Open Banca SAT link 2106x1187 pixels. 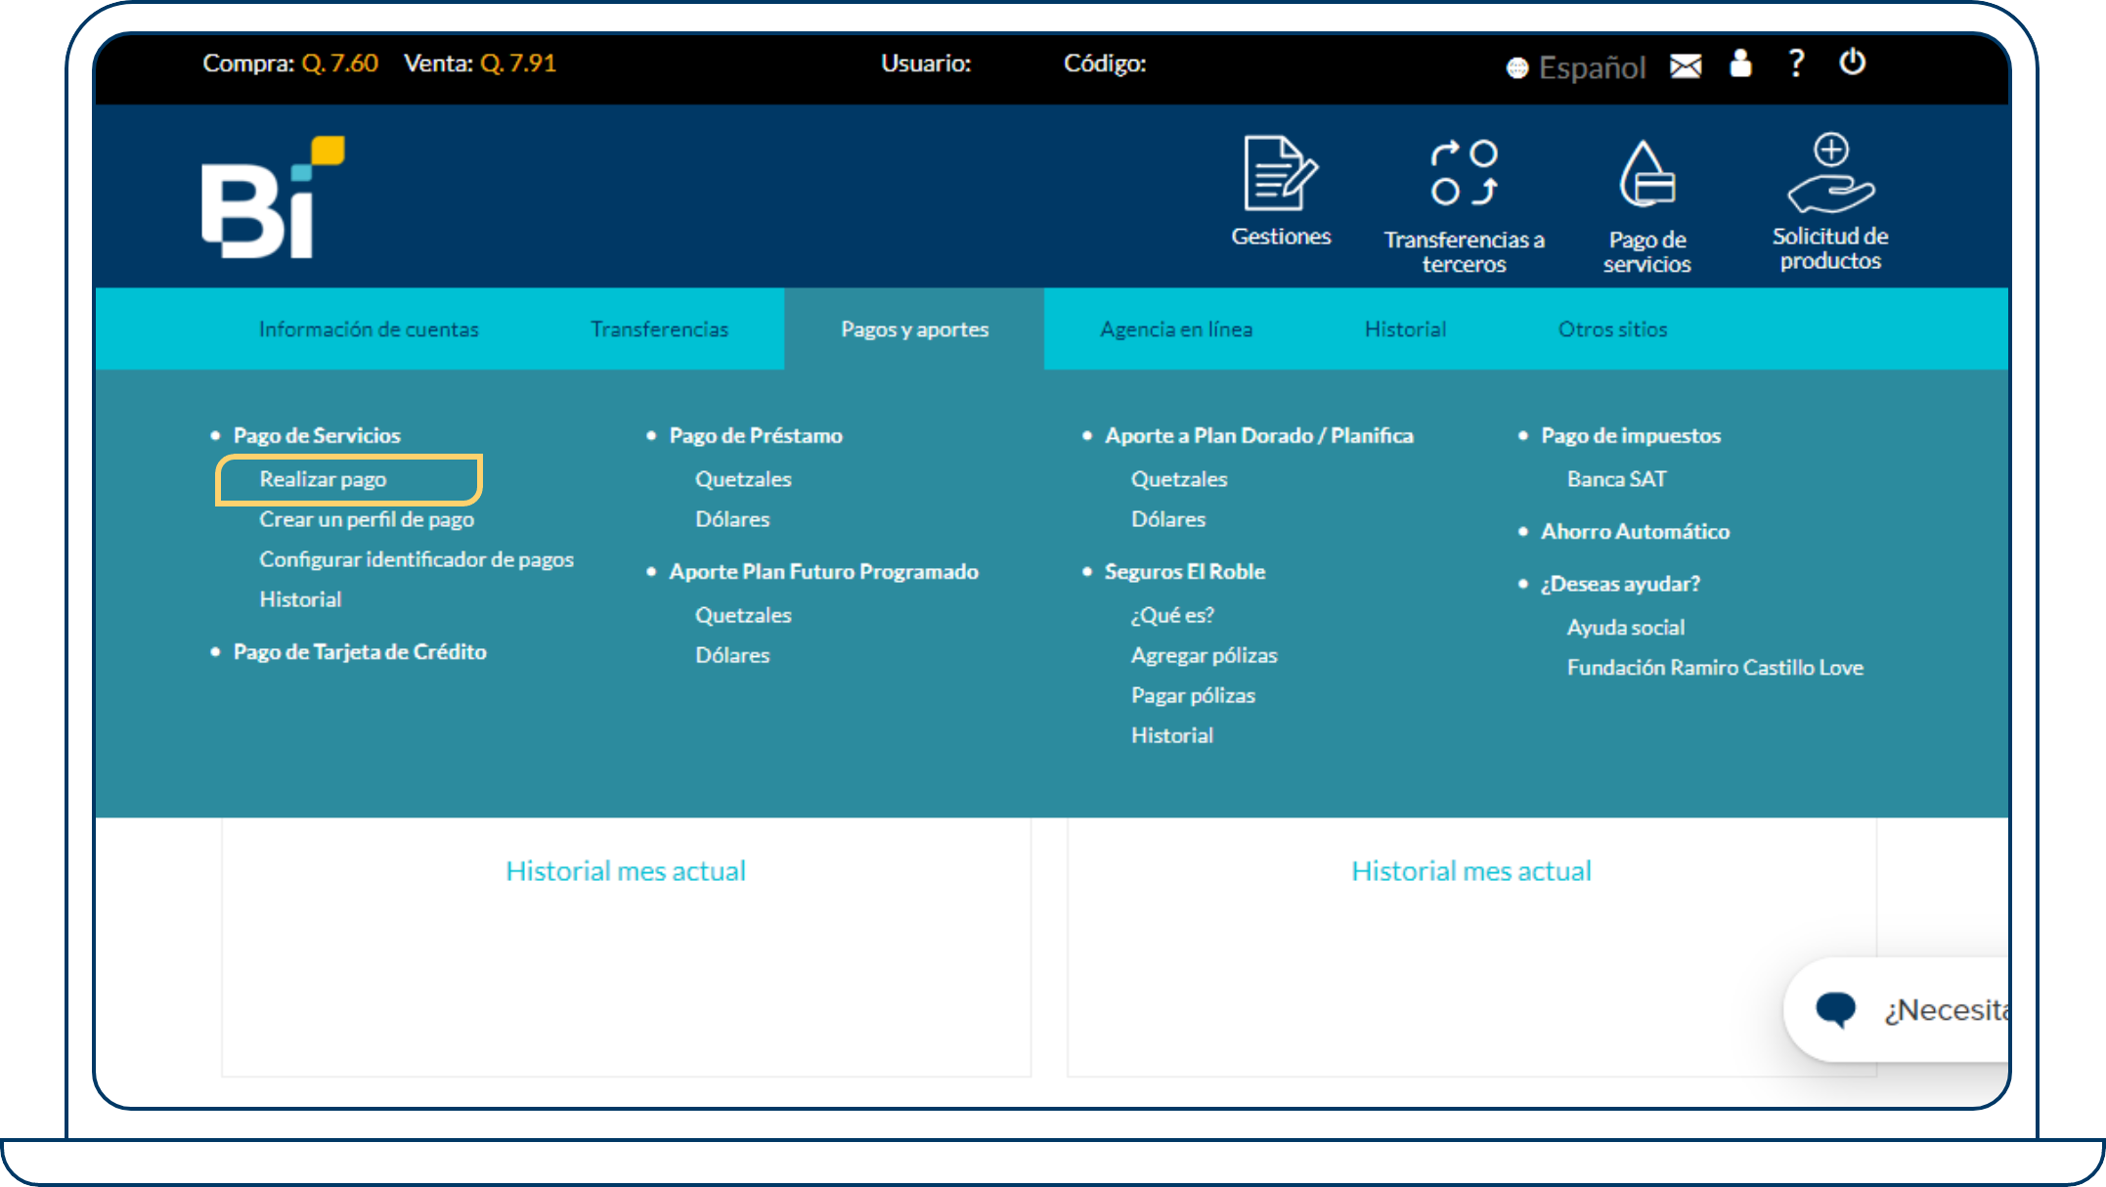(x=1616, y=479)
